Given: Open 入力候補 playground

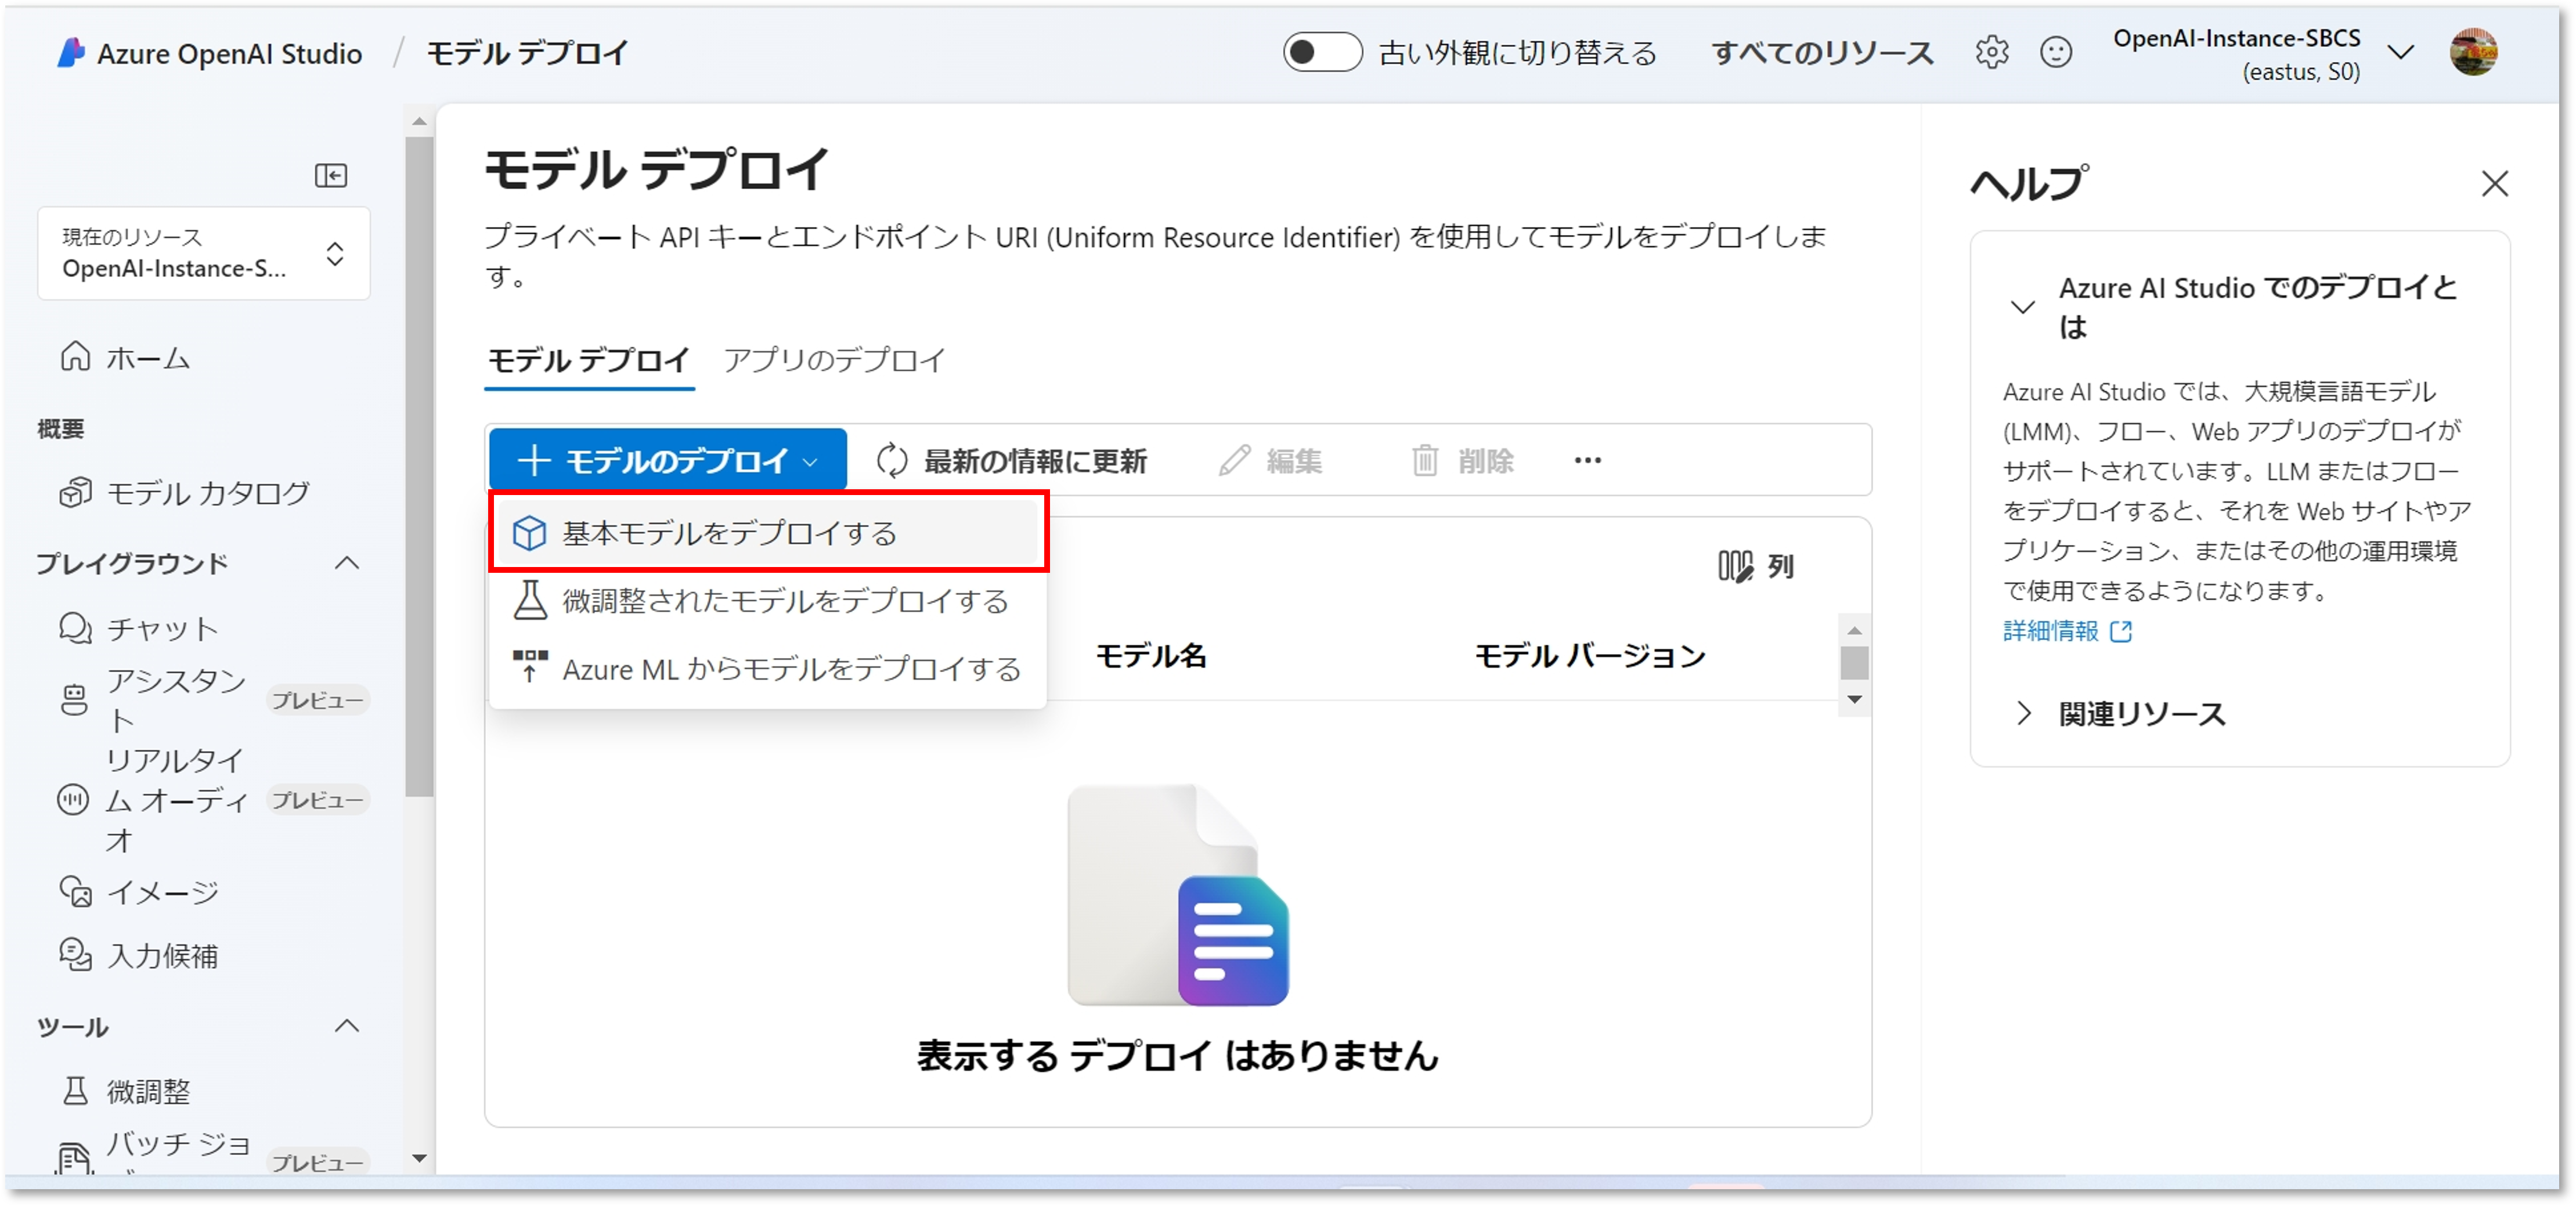Looking at the screenshot, I should [x=139, y=955].
